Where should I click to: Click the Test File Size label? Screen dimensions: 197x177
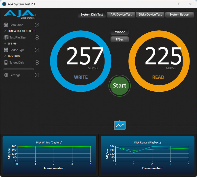pyautogui.click(x=17, y=37)
